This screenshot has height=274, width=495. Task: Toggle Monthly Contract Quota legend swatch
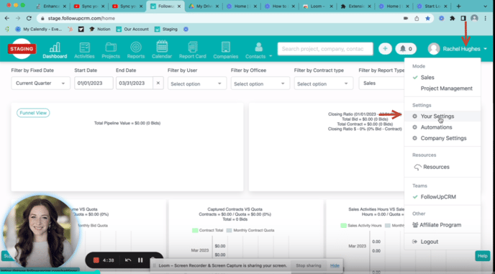[x=229, y=230]
